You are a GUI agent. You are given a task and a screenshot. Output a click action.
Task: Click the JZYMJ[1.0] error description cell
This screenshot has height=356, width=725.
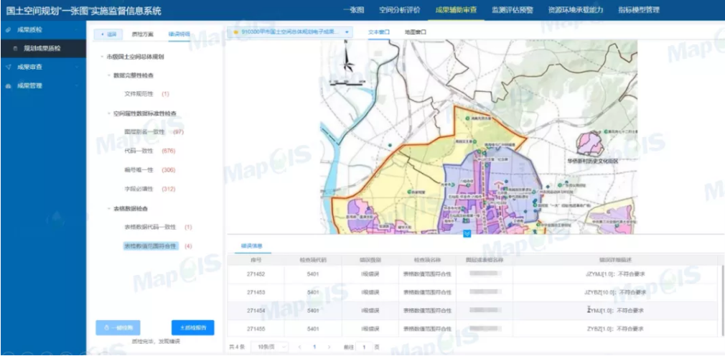click(x=615, y=274)
